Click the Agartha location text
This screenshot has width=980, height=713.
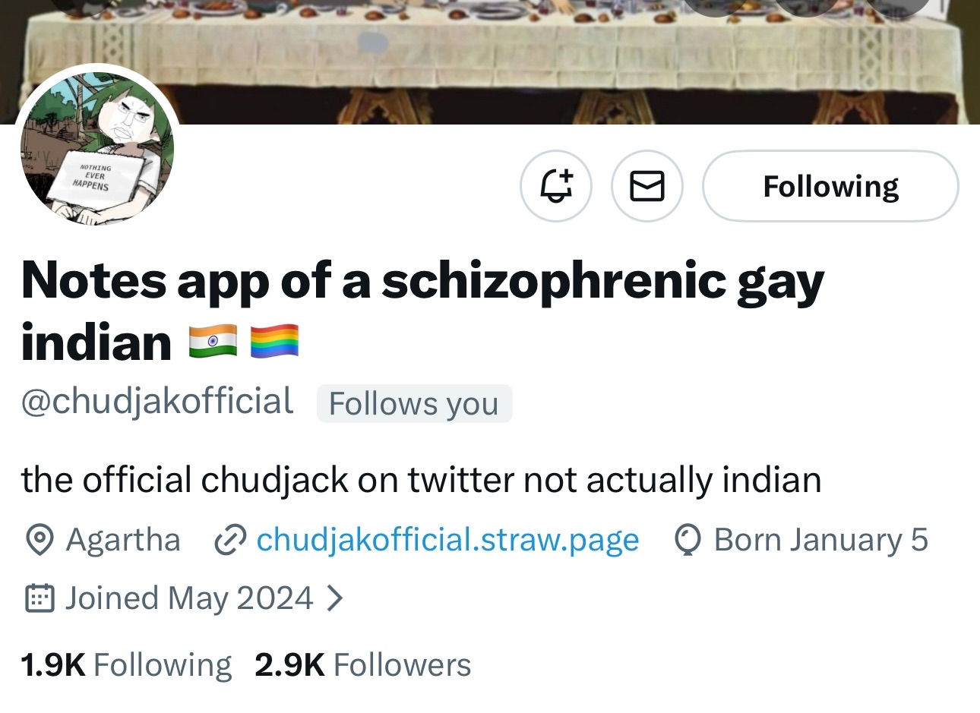click(123, 540)
